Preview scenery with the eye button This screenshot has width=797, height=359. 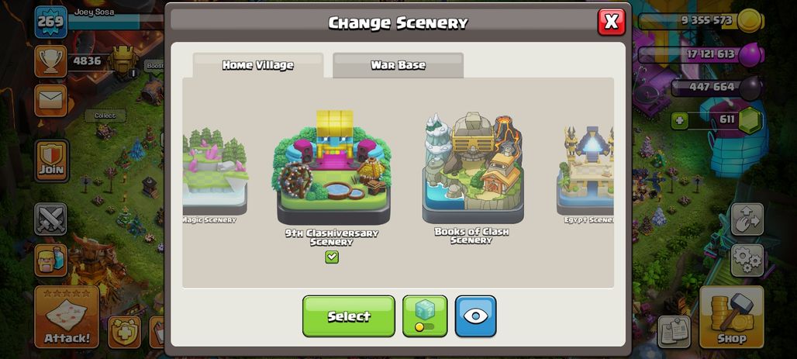click(x=476, y=316)
